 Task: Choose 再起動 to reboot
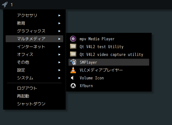pyautogui.click(x=34, y=96)
